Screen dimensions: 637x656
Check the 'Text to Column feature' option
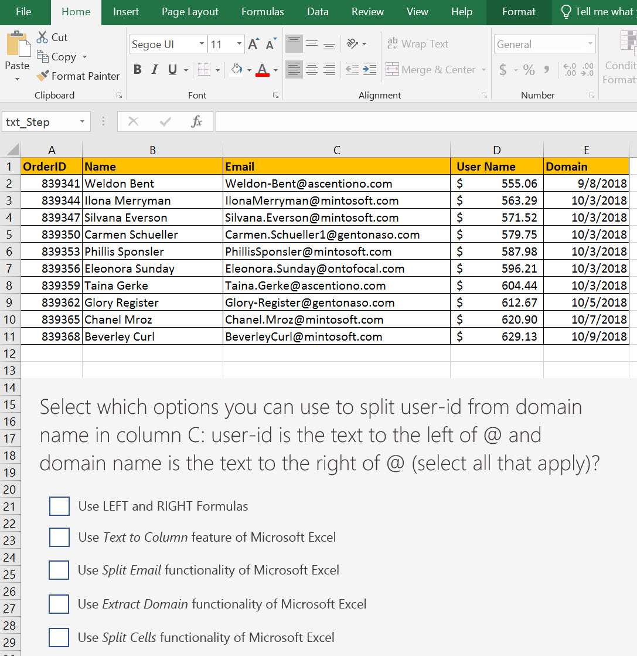point(59,538)
